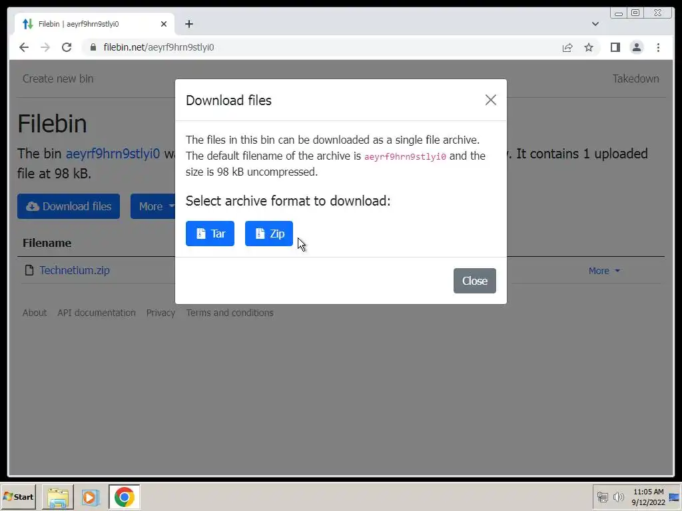682x511 pixels.
Task: Open API documentation link
Action: tap(97, 313)
